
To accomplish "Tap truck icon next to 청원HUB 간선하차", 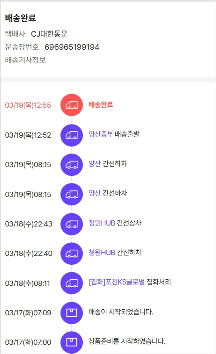I will point(72,253).
